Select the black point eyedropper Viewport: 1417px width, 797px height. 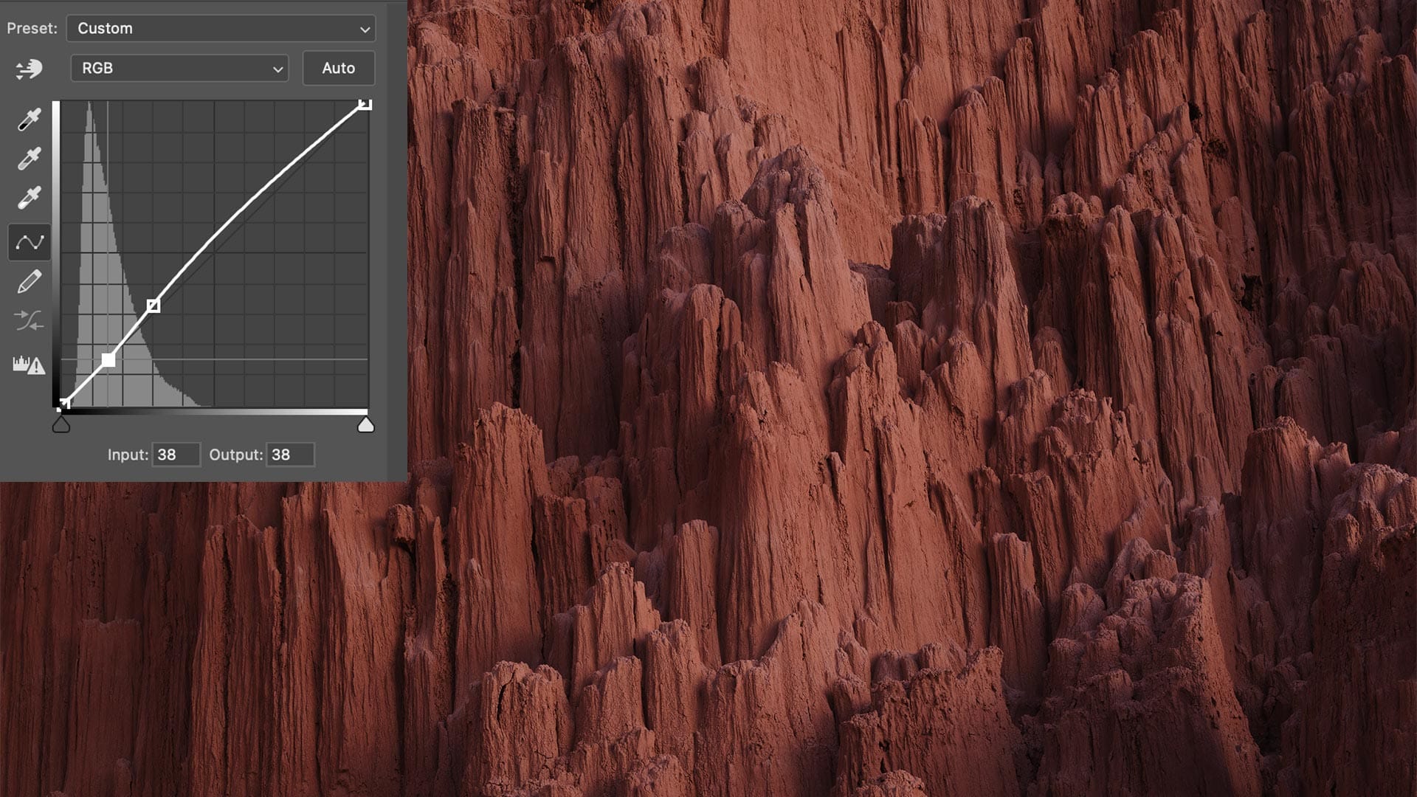click(29, 120)
